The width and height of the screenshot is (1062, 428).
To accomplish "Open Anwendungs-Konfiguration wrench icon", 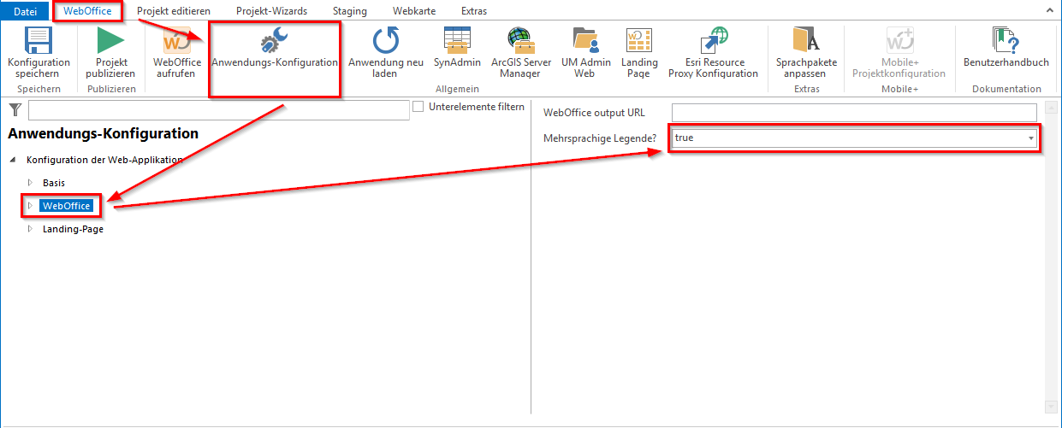I will click(x=275, y=40).
